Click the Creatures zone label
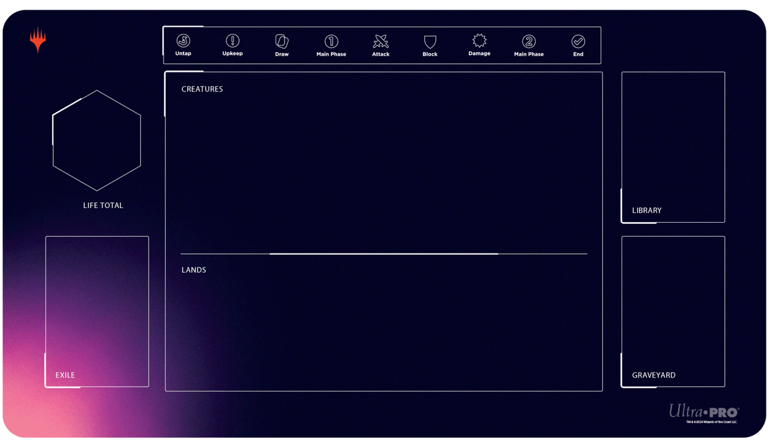Image resolution: width=769 pixels, height=448 pixels. pyautogui.click(x=202, y=90)
